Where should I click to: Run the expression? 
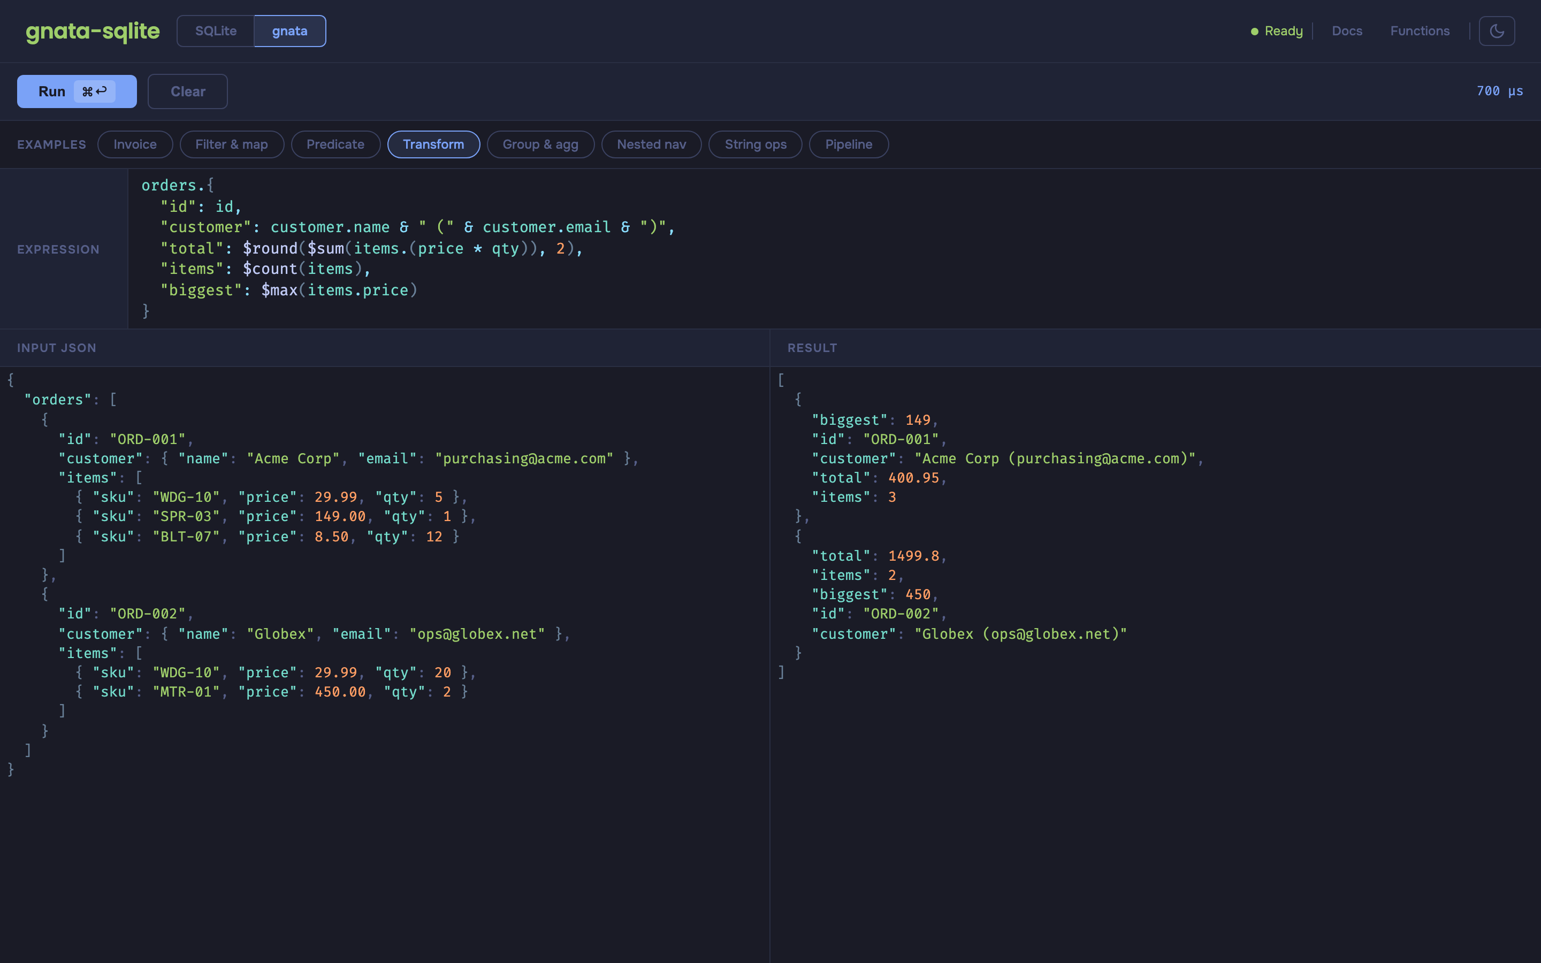[x=77, y=91]
